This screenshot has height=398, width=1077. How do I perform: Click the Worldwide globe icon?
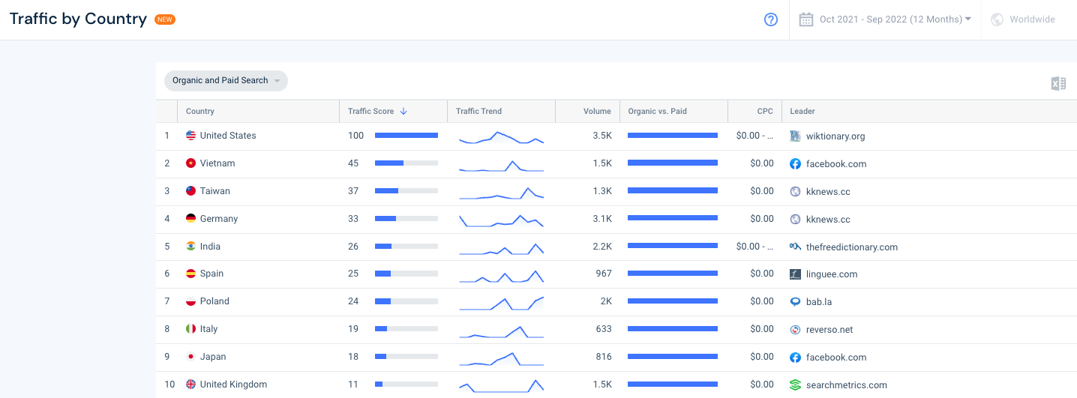997,19
